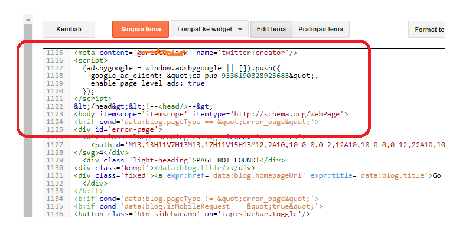Screen dimensions: 469x244
Task: Click the Kembali button
Action: pyautogui.click(x=69, y=30)
